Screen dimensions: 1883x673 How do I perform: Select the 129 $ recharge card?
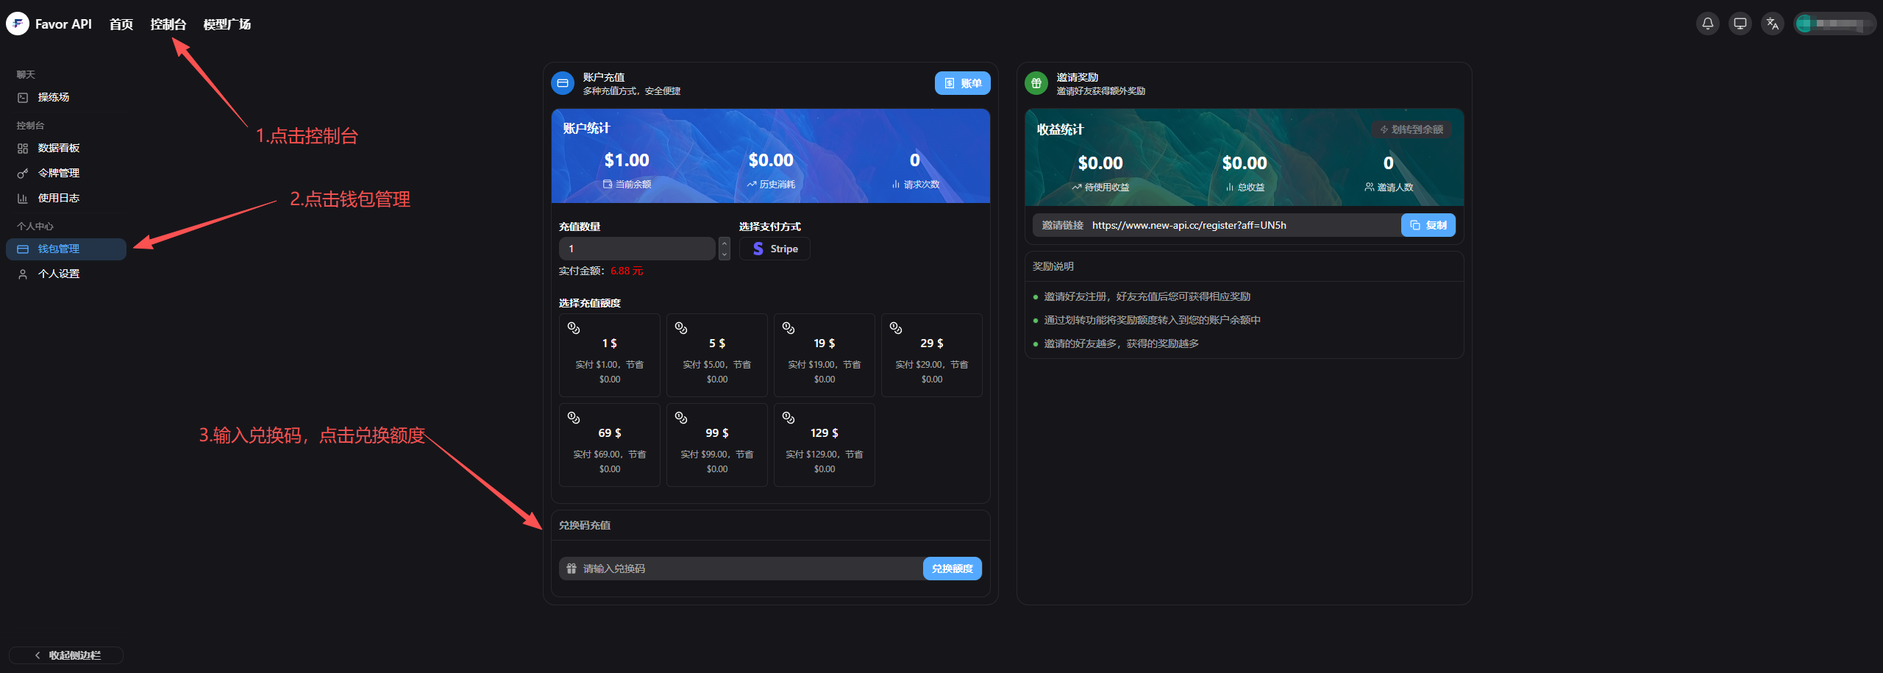(825, 445)
